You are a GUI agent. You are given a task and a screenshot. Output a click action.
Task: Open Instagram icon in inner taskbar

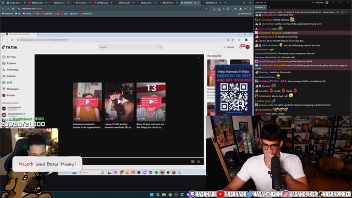(x=133, y=172)
